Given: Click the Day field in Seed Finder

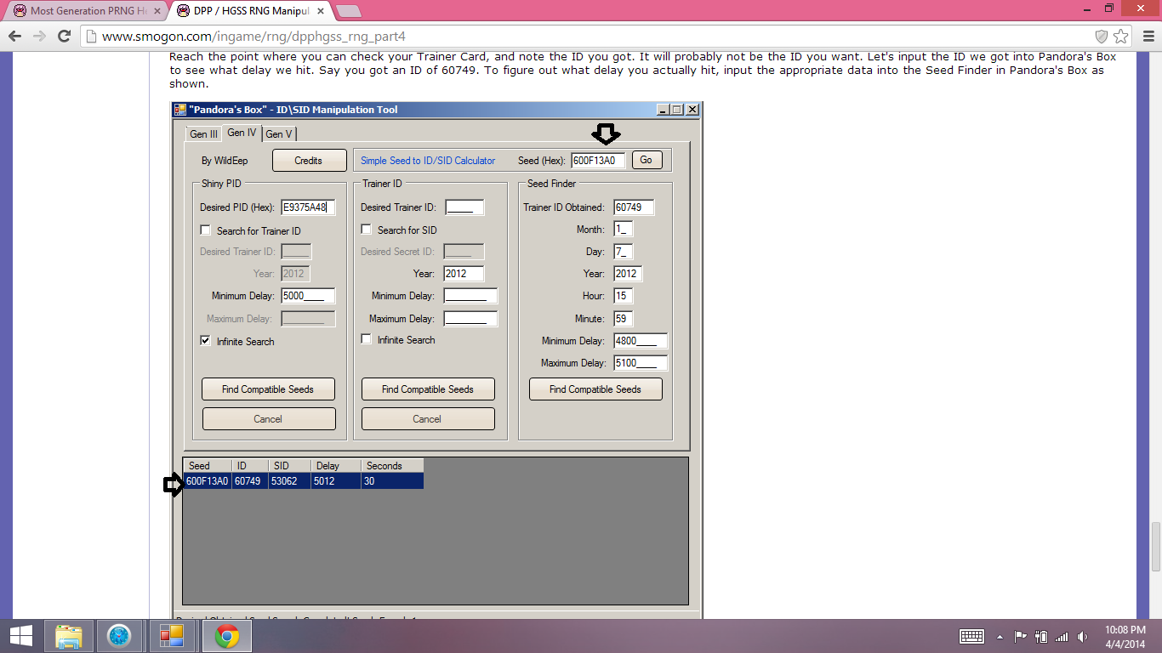Looking at the screenshot, I should [624, 252].
